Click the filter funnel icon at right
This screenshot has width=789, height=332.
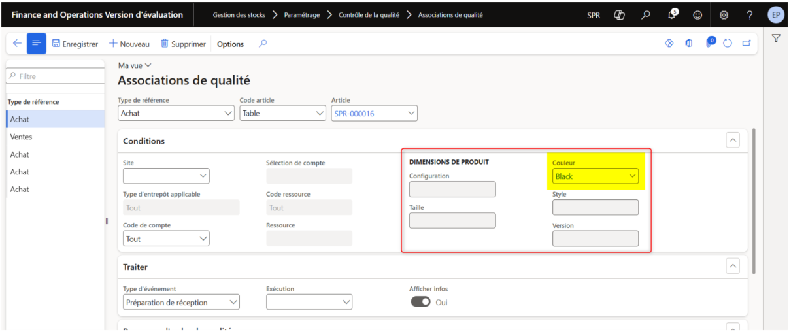(776, 39)
